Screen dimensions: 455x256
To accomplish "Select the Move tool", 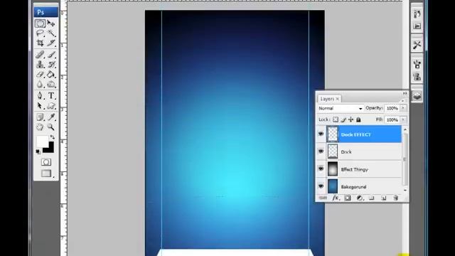I will [51, 23].
